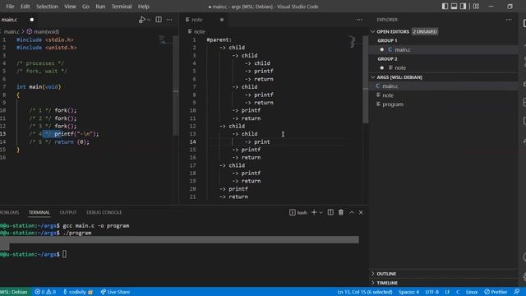Split the terminal pane

click(330, 212)
